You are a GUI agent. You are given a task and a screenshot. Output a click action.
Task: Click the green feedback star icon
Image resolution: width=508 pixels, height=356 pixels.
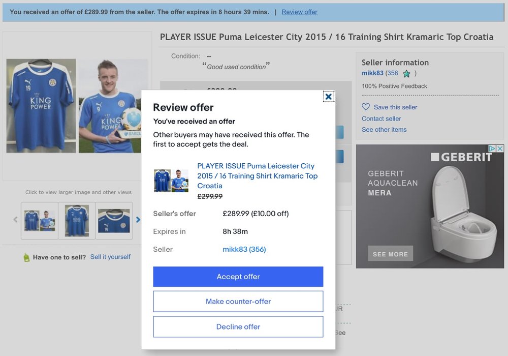[406, 74]
